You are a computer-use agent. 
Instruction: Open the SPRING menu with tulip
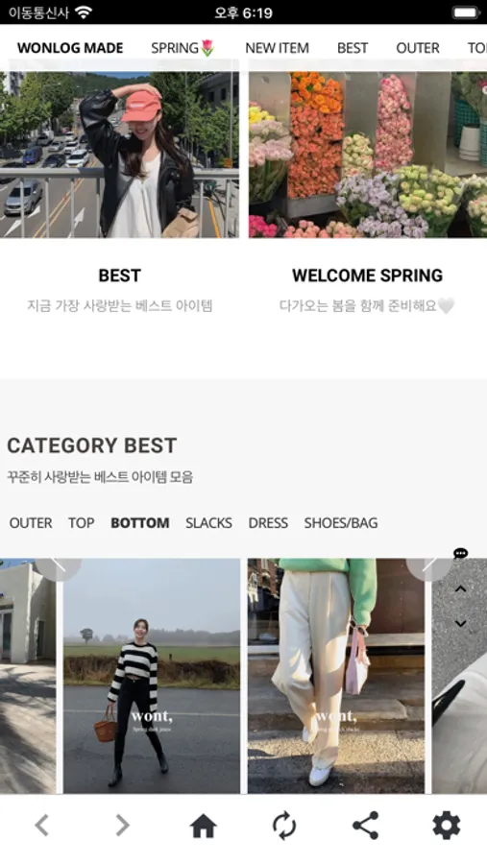click(x=183, y=48)
